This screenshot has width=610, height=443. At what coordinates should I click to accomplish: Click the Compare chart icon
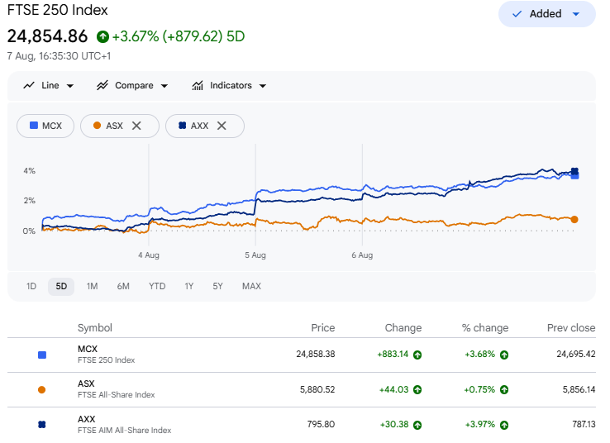(102, 86)
